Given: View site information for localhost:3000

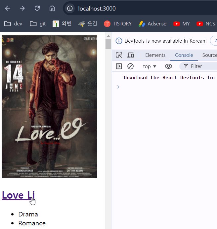Looking at the screenshot, I should point(70,8).
